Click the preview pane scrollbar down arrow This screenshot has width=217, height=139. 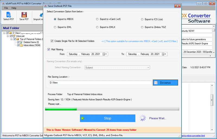pyautogui.click(x=212, y=130)
